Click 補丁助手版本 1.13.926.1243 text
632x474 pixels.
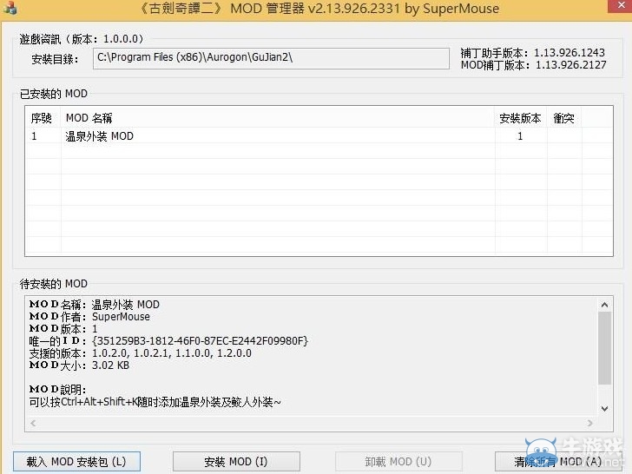click(x=532, y=53)
